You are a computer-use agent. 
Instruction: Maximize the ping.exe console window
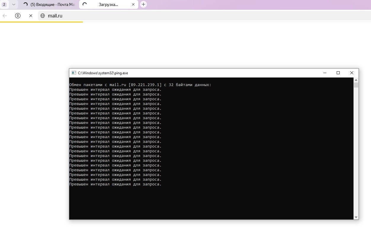click(x=338, y=73)
